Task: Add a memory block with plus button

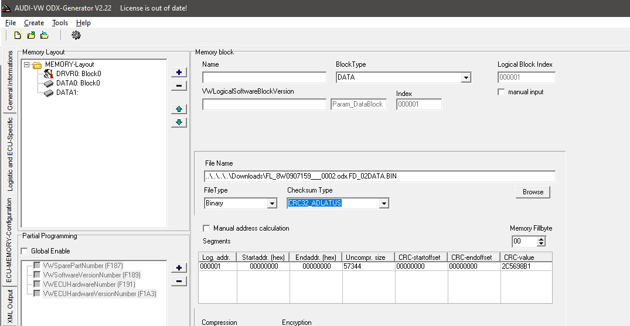Action: [x=179, y=73]
